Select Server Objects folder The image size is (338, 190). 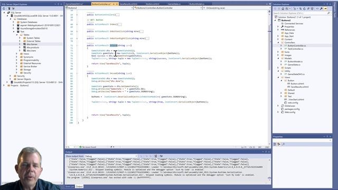pos(24,79)
